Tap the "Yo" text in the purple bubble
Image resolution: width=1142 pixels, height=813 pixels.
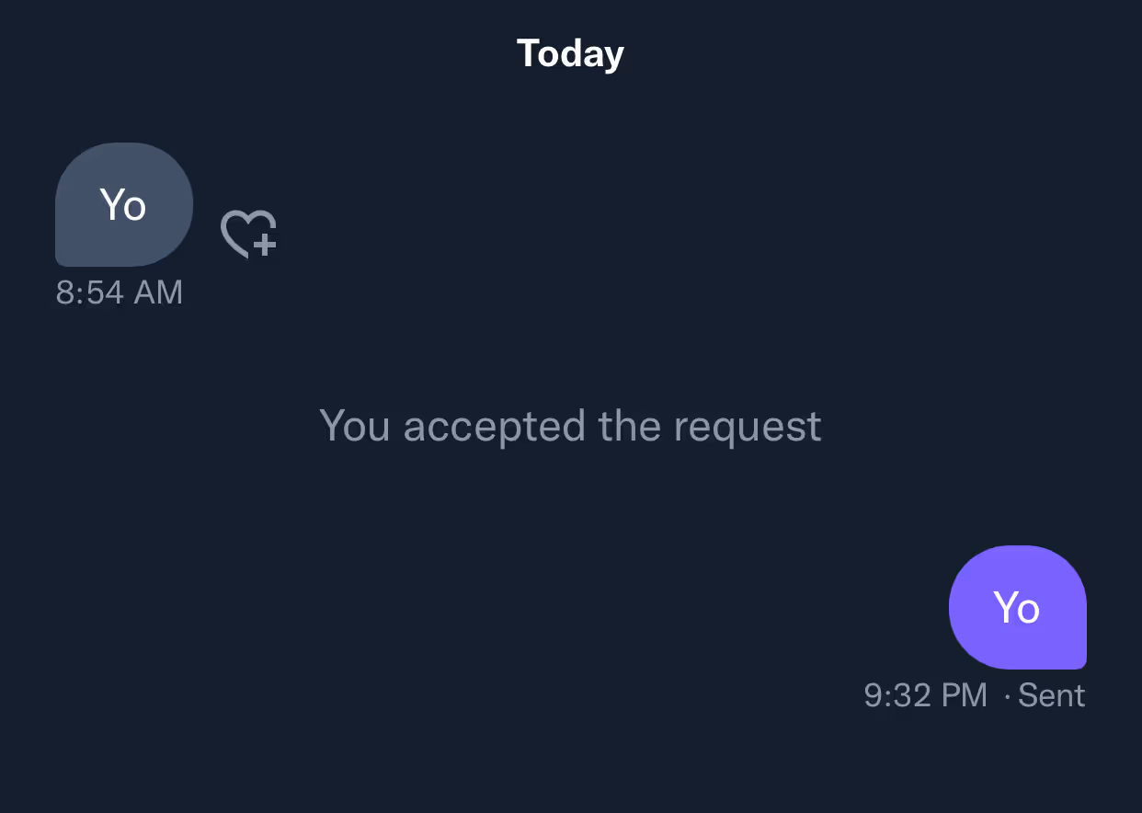(1017, 608)
